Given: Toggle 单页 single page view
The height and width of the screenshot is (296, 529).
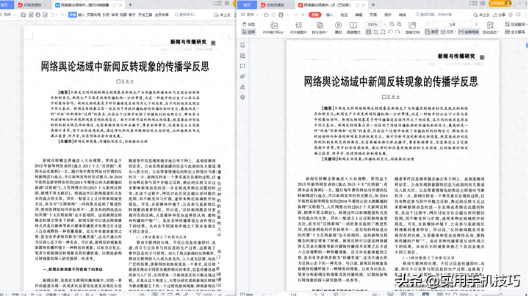Looking at the screenshot, I should [431, 32].
